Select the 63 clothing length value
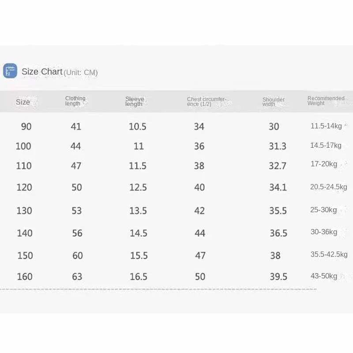353x353 pixels. click(77, 277)
